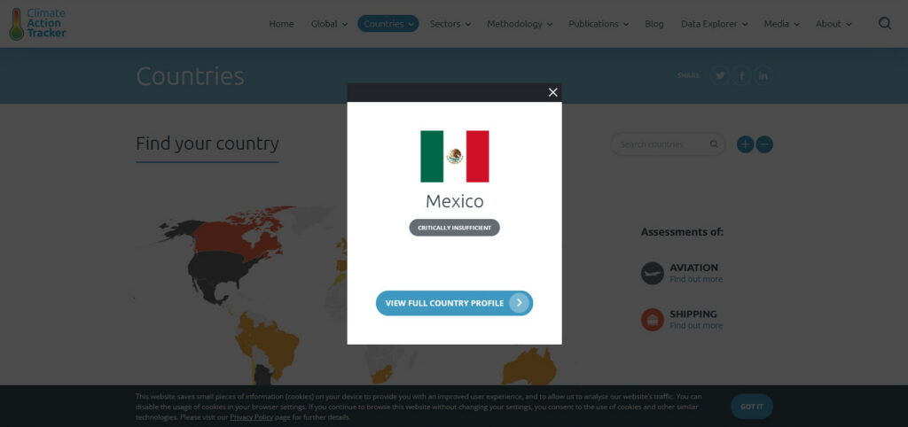Click the Aviation airplane icon
Image resolution: width=908 pixels, height=427 pixels.
(652, 273)
